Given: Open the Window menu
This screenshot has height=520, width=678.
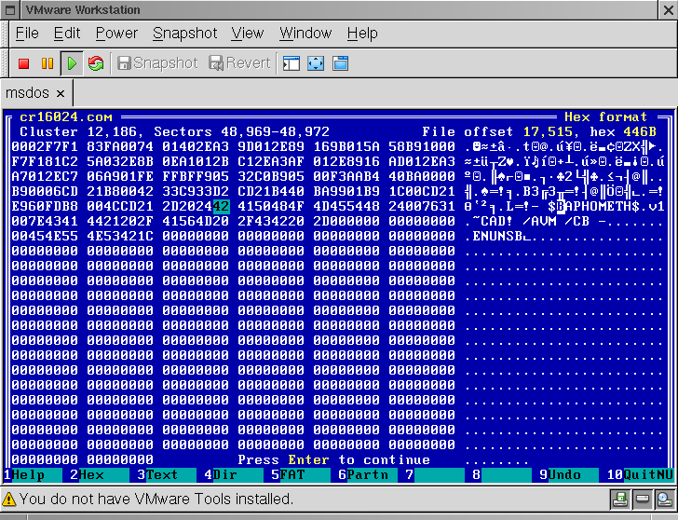Looking at the screenshot, I should pos(305,34).
